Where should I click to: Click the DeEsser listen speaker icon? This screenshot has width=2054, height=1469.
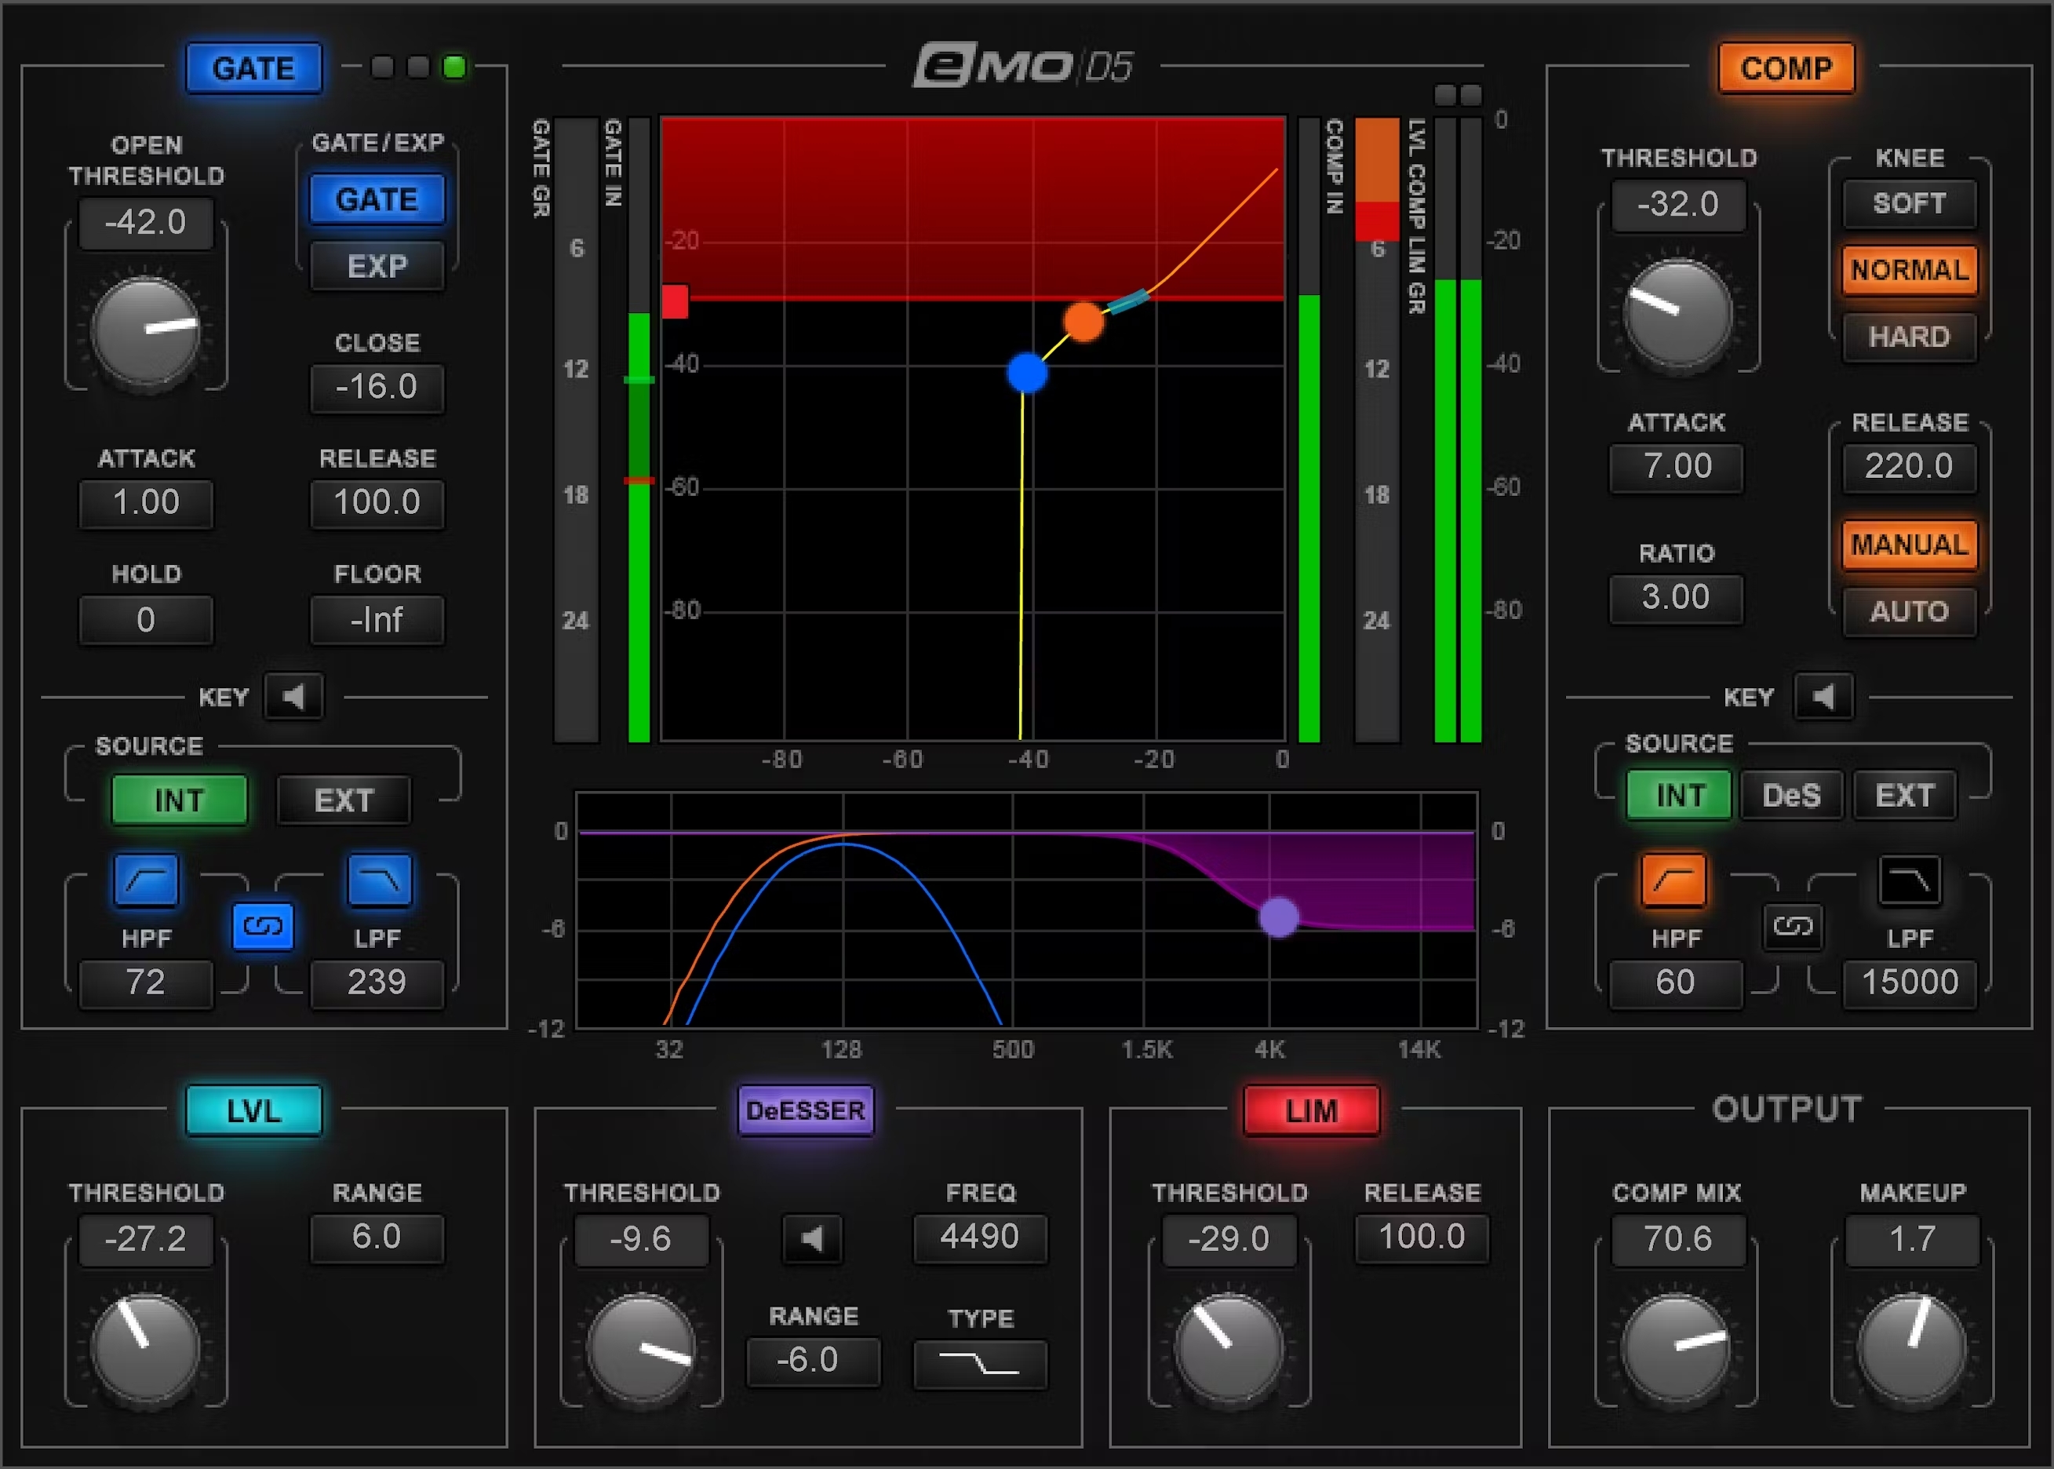(x=812, y=1239)
